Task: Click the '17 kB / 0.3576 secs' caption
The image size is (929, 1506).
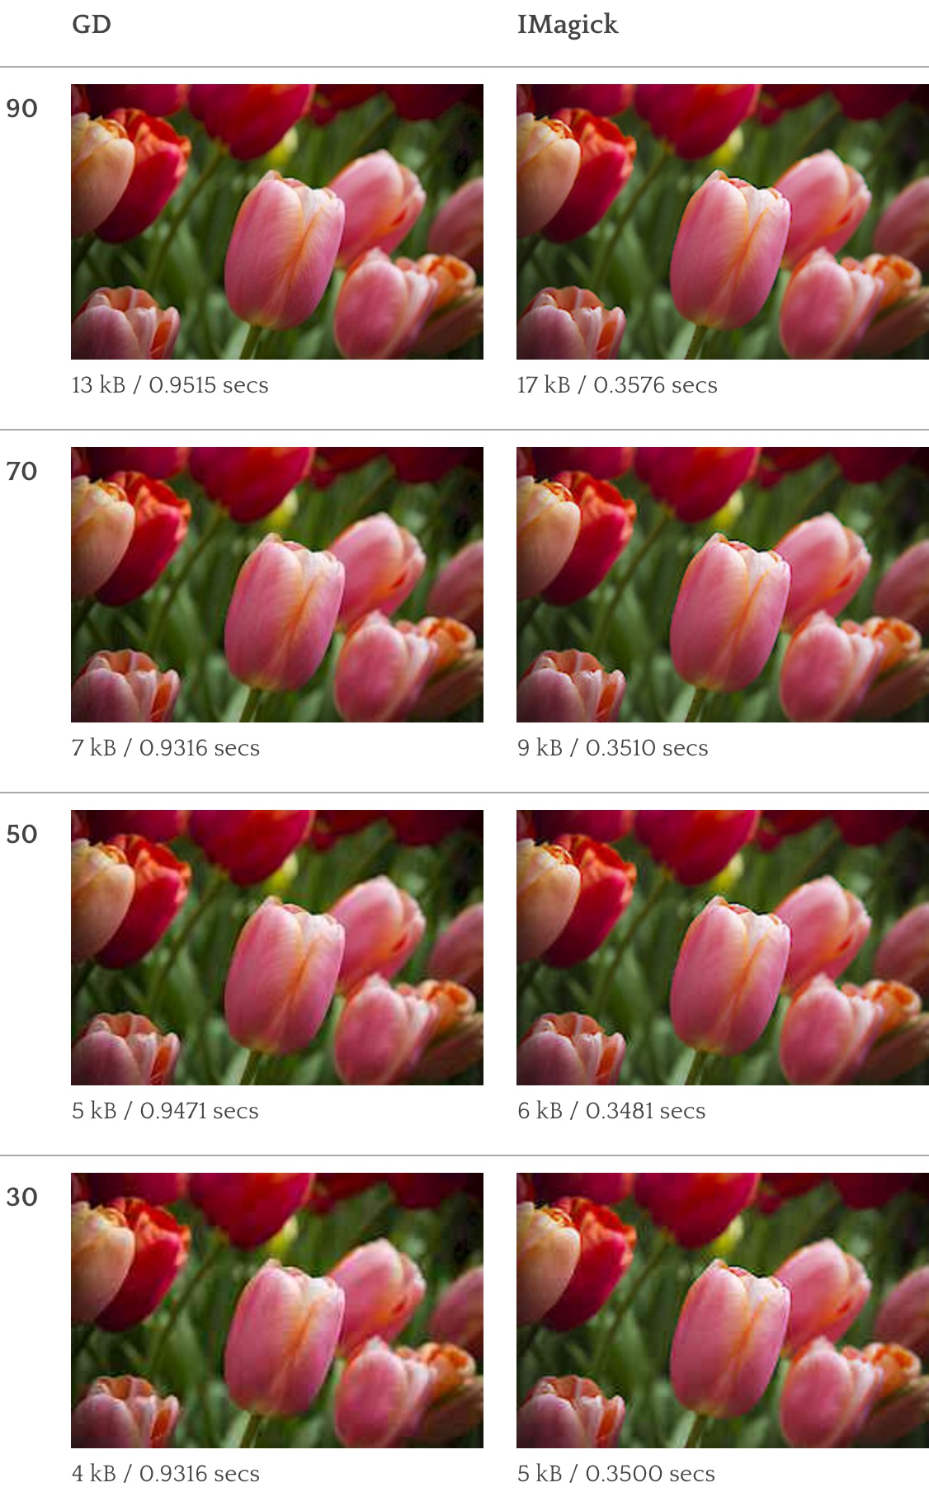Action: (x=617, y=385)
